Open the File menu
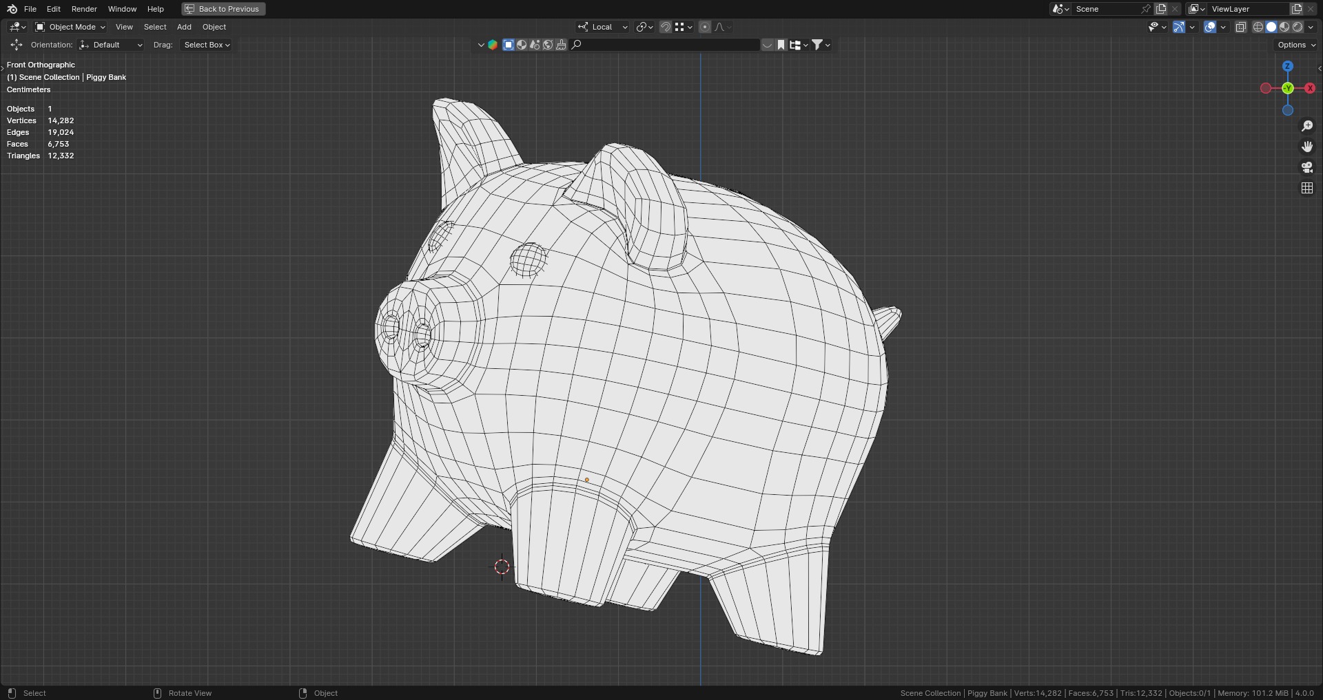This screenshot has height=700, width=1323. [30, 9]
